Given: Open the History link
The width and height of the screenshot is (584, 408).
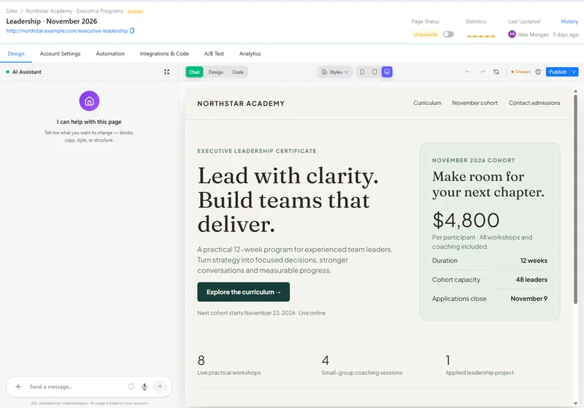Looking at the screenshot, I should 569,22.
